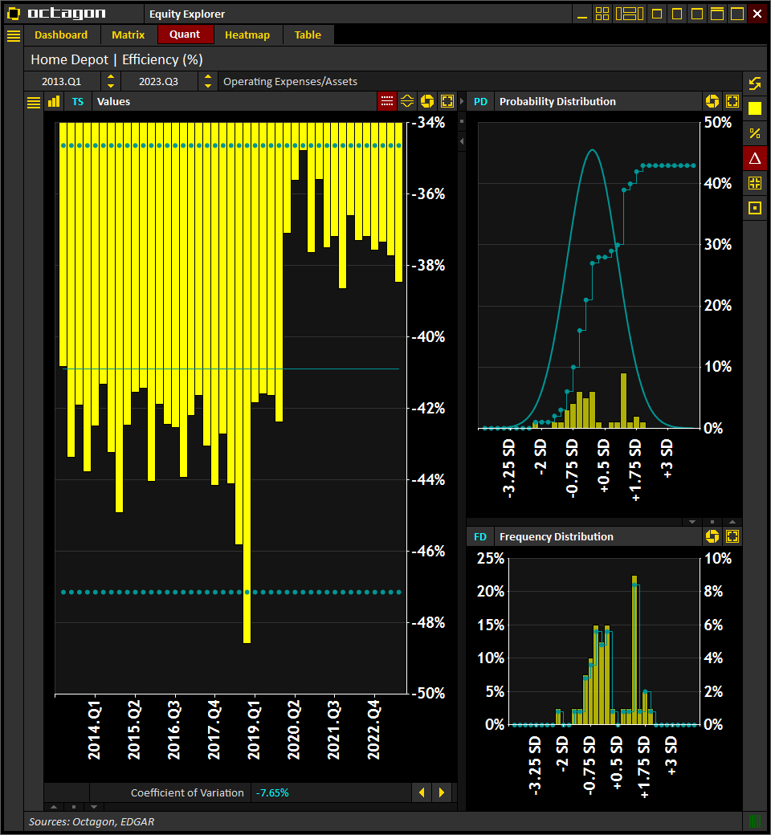Open the Values series dropdown
The width and height of the screenshot is (771, 835).
coord(235,102)
